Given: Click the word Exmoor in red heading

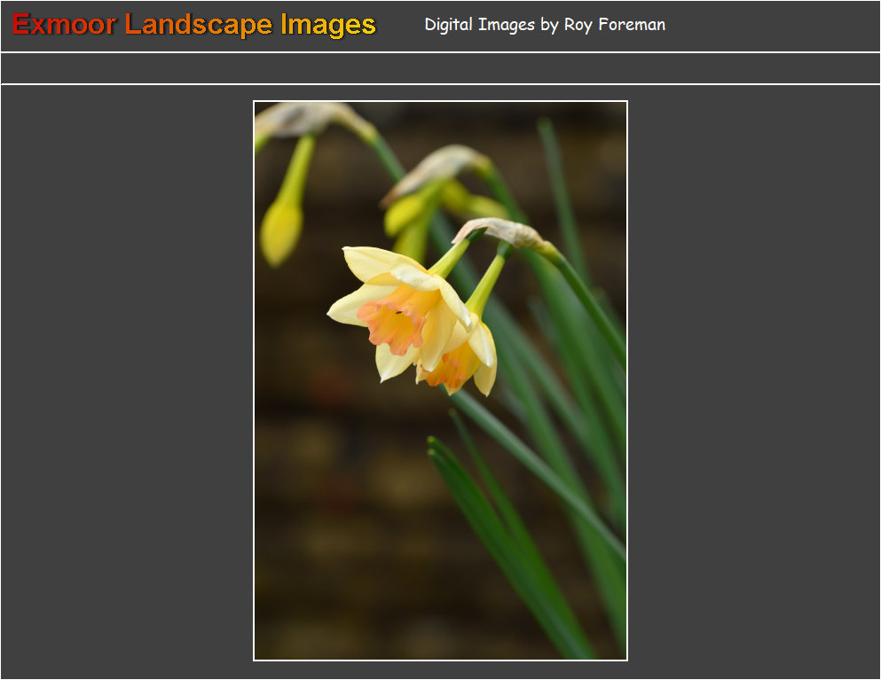Looking at the screenshot, I should pyautogui.click(x=64, y=25).
